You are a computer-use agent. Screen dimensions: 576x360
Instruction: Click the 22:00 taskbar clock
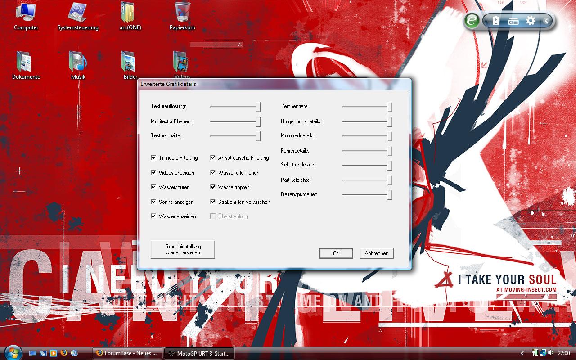tap(564, 353)
